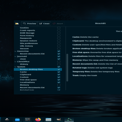The width and height of the screenshot is (122, 122).
Task: Uncheck the journald clean checkbox
Action: tap(59, 59)
